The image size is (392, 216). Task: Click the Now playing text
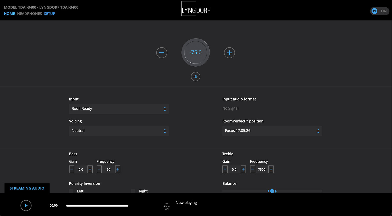click(x=186, y=203)
